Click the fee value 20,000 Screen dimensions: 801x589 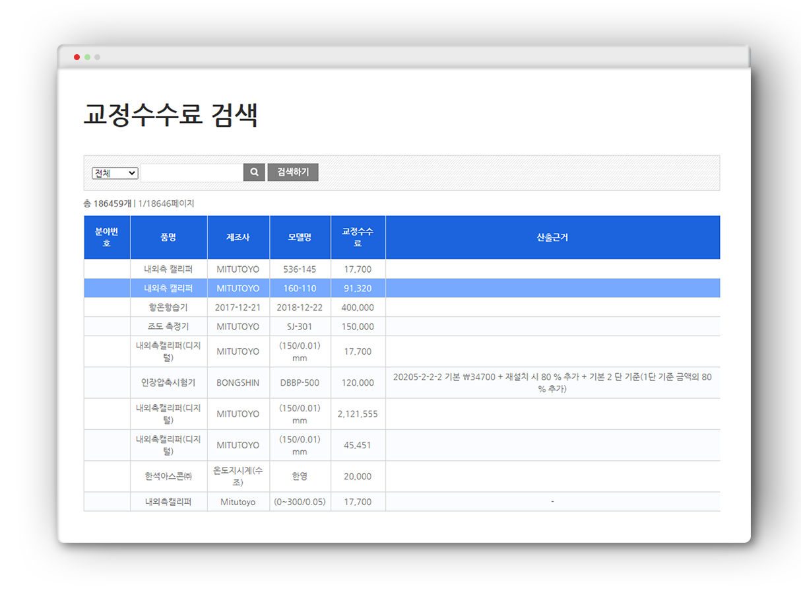click(x=358, y=476)
